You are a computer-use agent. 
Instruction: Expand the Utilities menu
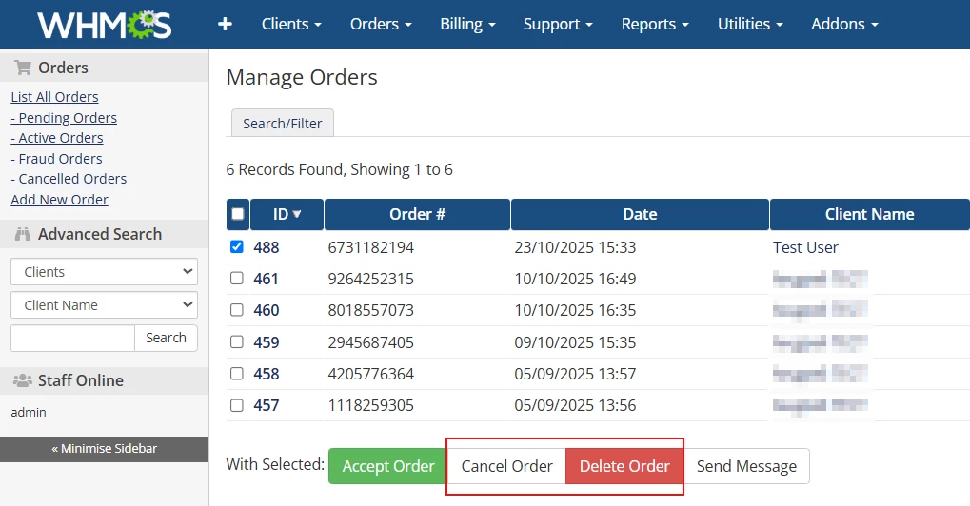tap(750, 24)
